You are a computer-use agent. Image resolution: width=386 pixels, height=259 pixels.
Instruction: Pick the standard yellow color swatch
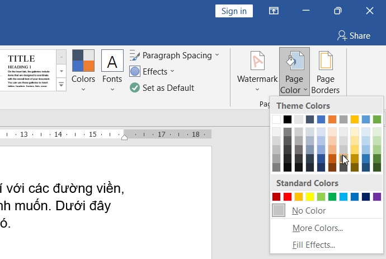(310, 197)
